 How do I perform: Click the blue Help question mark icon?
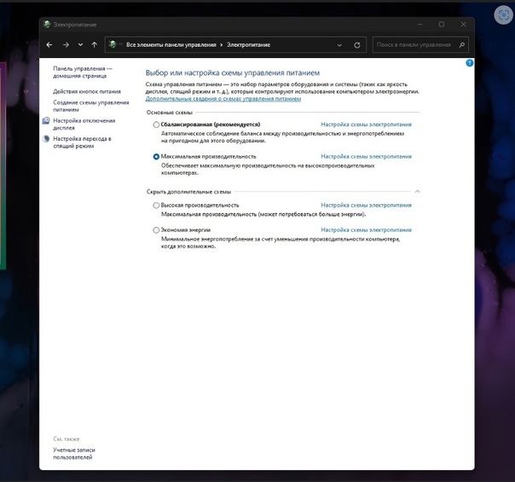pos(469,63)
